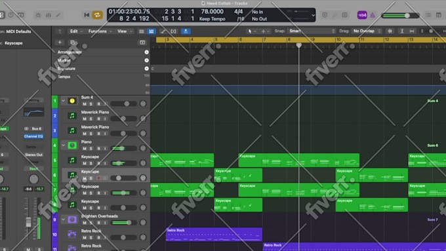Click the Arrangement global track add button

146,52
